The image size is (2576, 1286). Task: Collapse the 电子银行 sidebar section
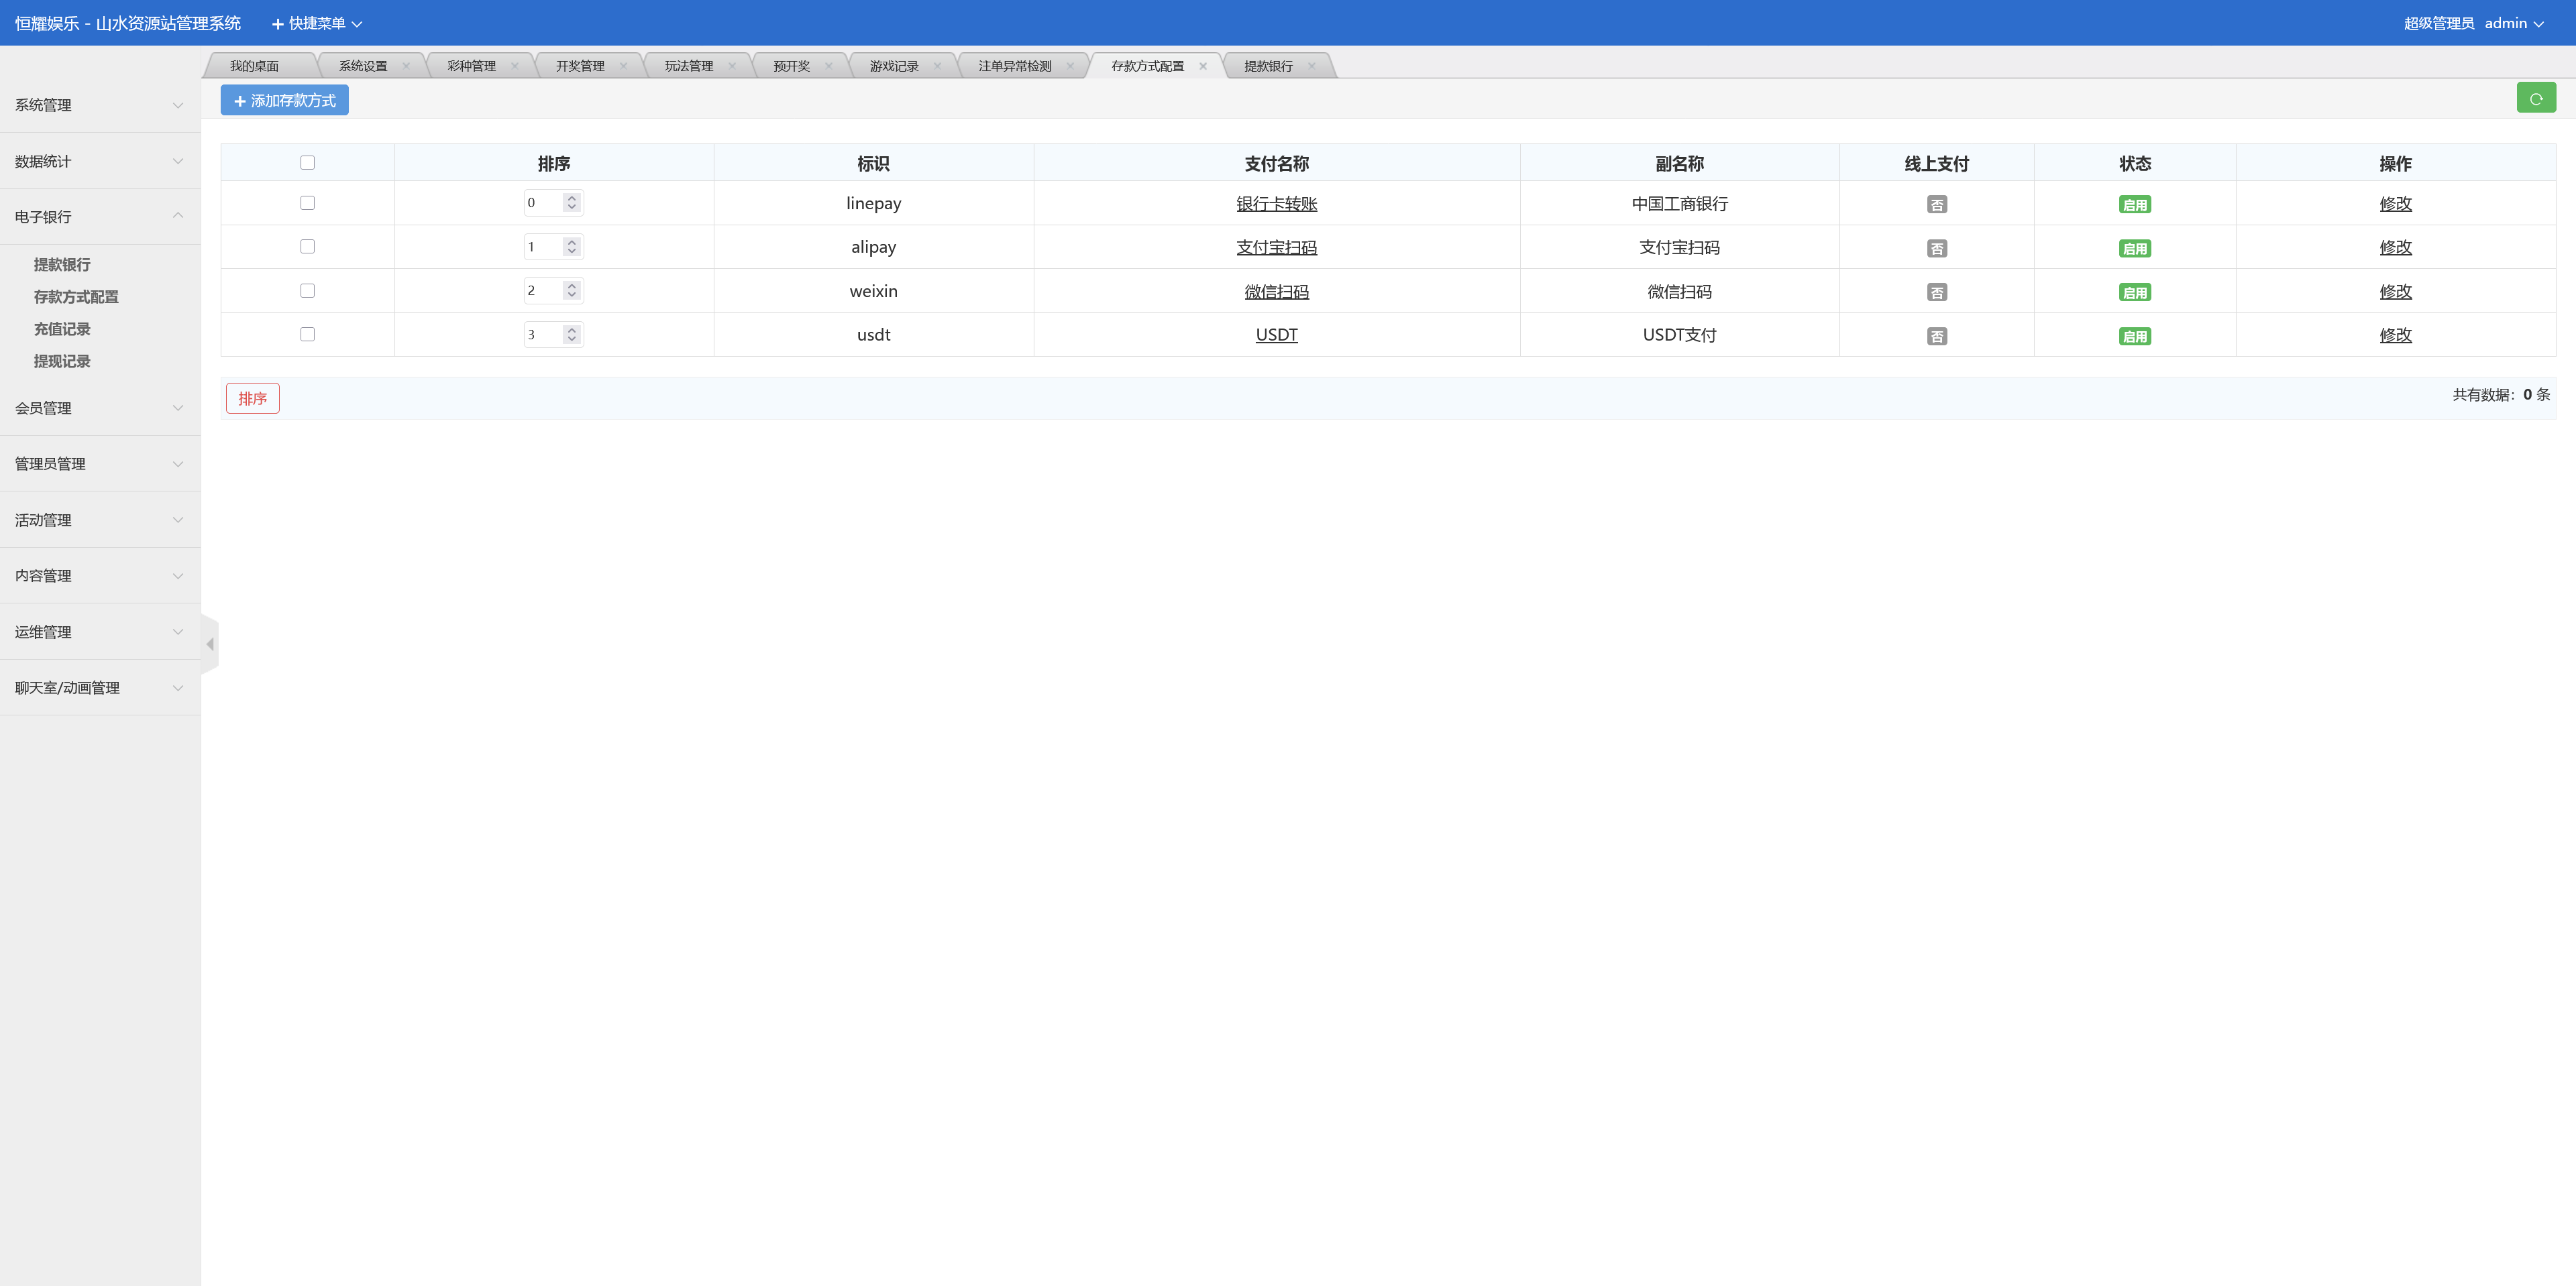(x=98, y=217)
